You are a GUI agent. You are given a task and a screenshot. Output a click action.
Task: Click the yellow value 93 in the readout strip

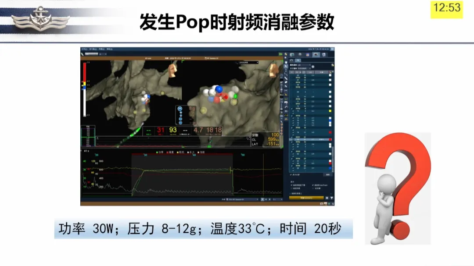coord(172,130)
